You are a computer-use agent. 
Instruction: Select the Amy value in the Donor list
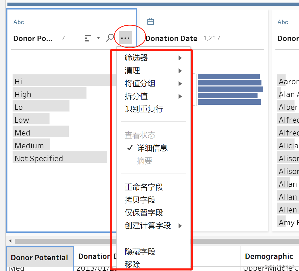(x=288, y=221)
